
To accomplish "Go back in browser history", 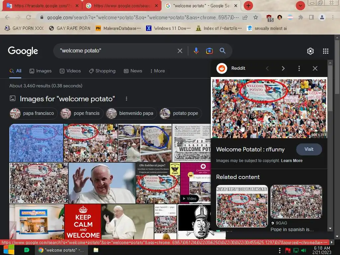I will tap(7, 17).
